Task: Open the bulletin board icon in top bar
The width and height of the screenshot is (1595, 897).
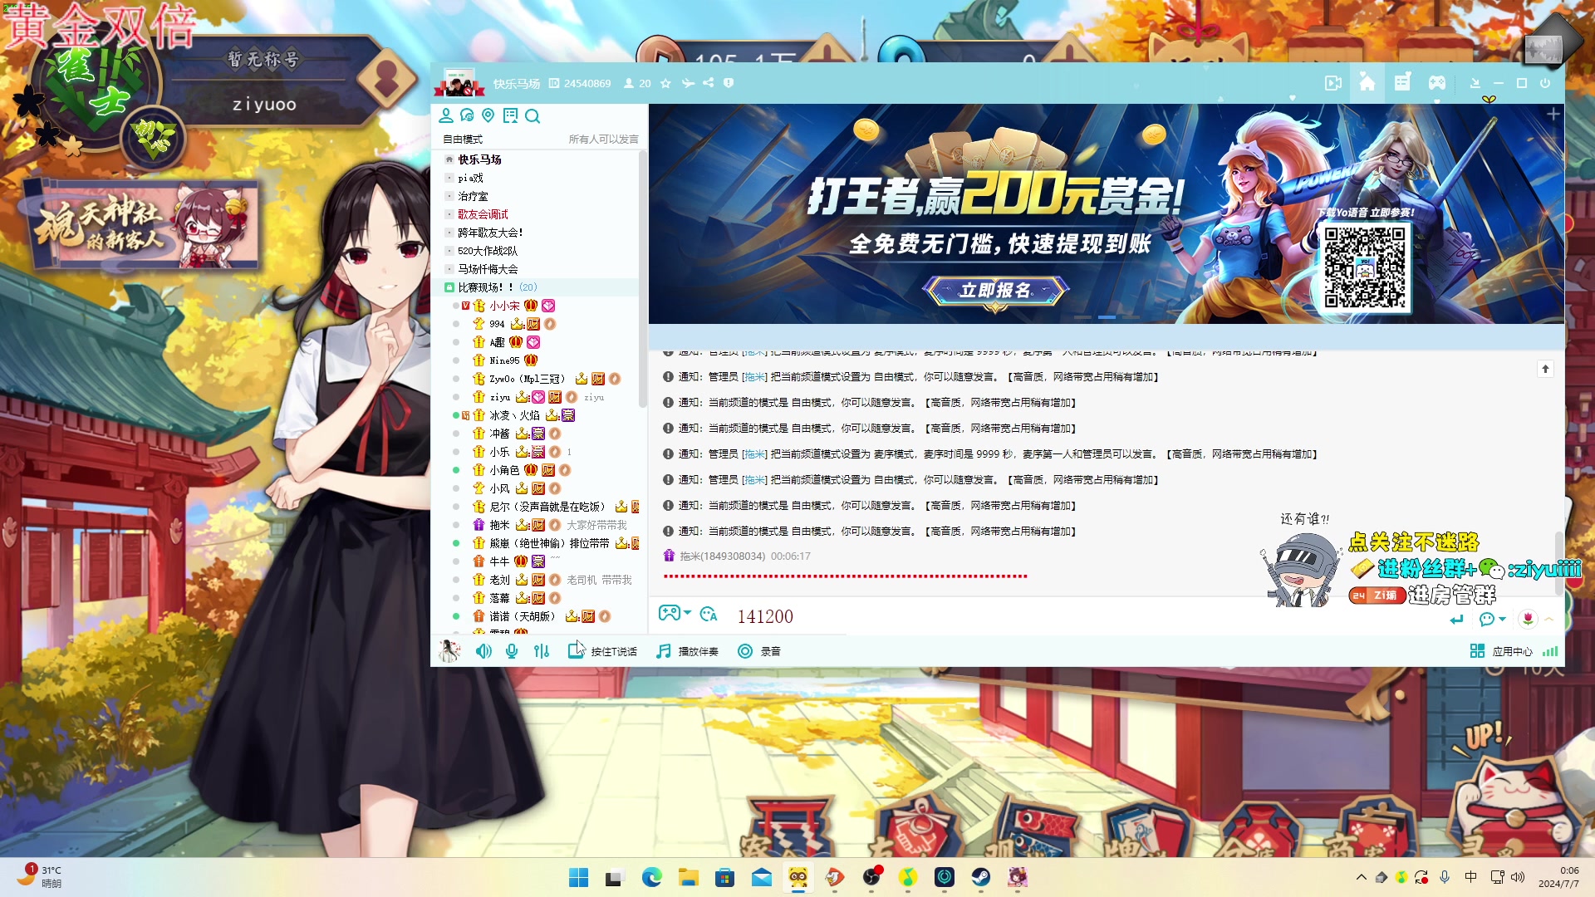Action: tap(1402, 82)
